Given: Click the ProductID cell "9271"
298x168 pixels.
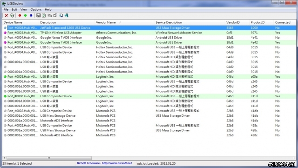Looking at the screenshot, I should [x=254, y=33].
